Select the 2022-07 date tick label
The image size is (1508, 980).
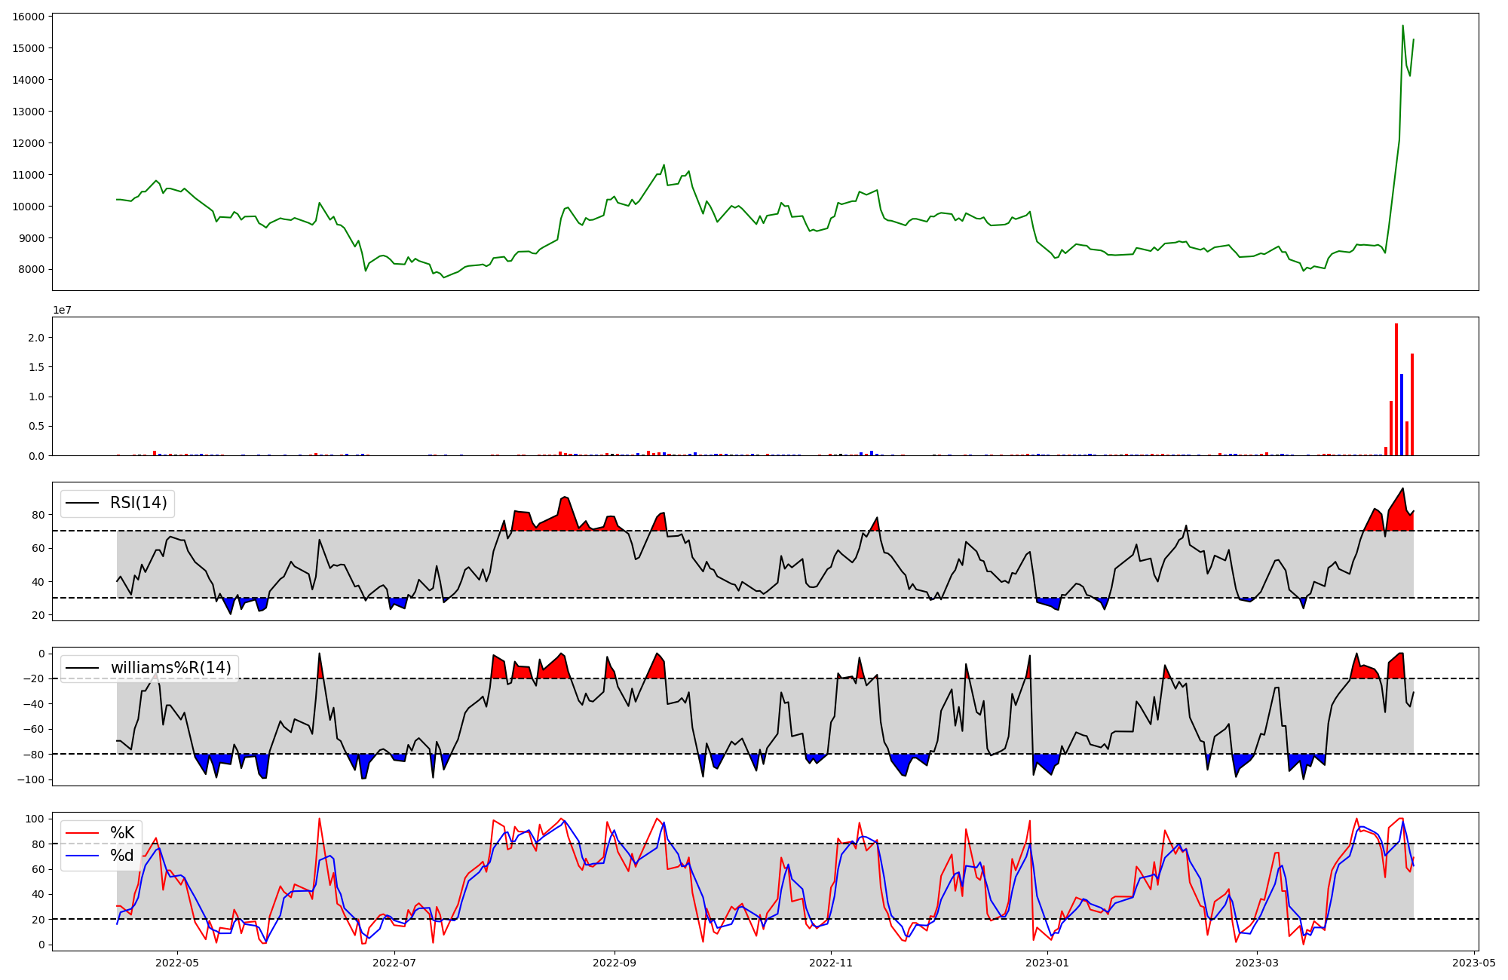click(x=394, y=963)
